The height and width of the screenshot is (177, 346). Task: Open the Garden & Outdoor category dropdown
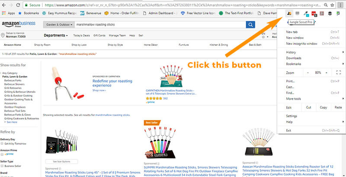[x=59, y=25]
